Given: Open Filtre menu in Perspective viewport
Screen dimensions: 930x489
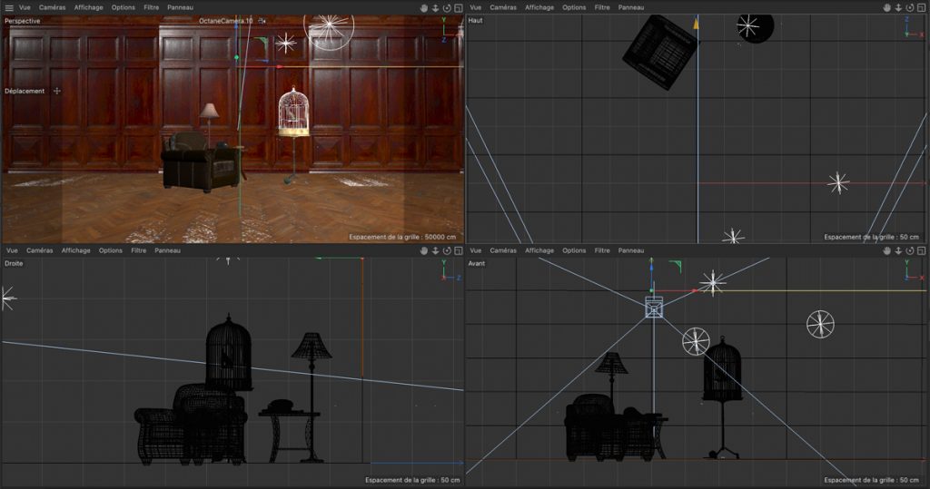Looking at the screenshot, I should coord(152,7).
